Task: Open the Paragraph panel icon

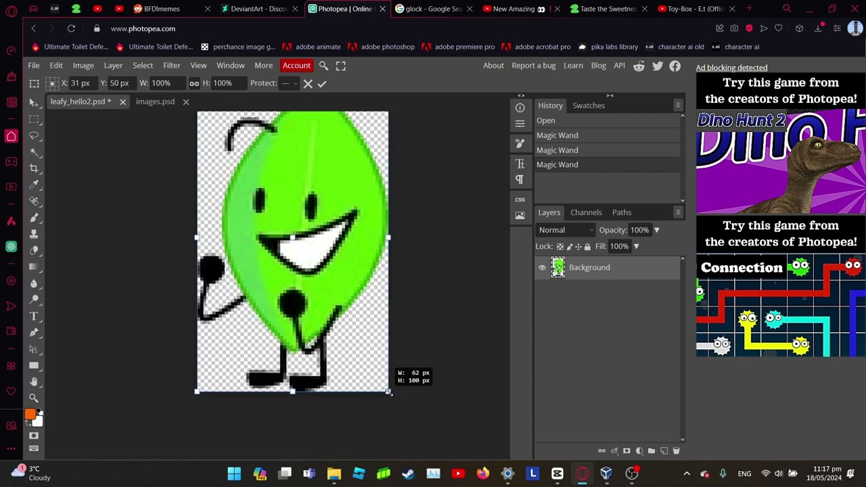Action: click(x=520, y=179)
